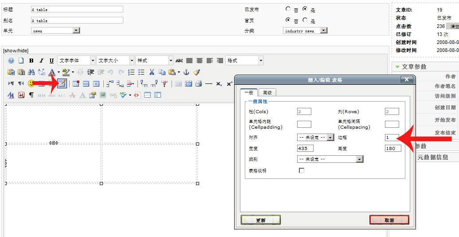Apply subscript formatting

219,84
